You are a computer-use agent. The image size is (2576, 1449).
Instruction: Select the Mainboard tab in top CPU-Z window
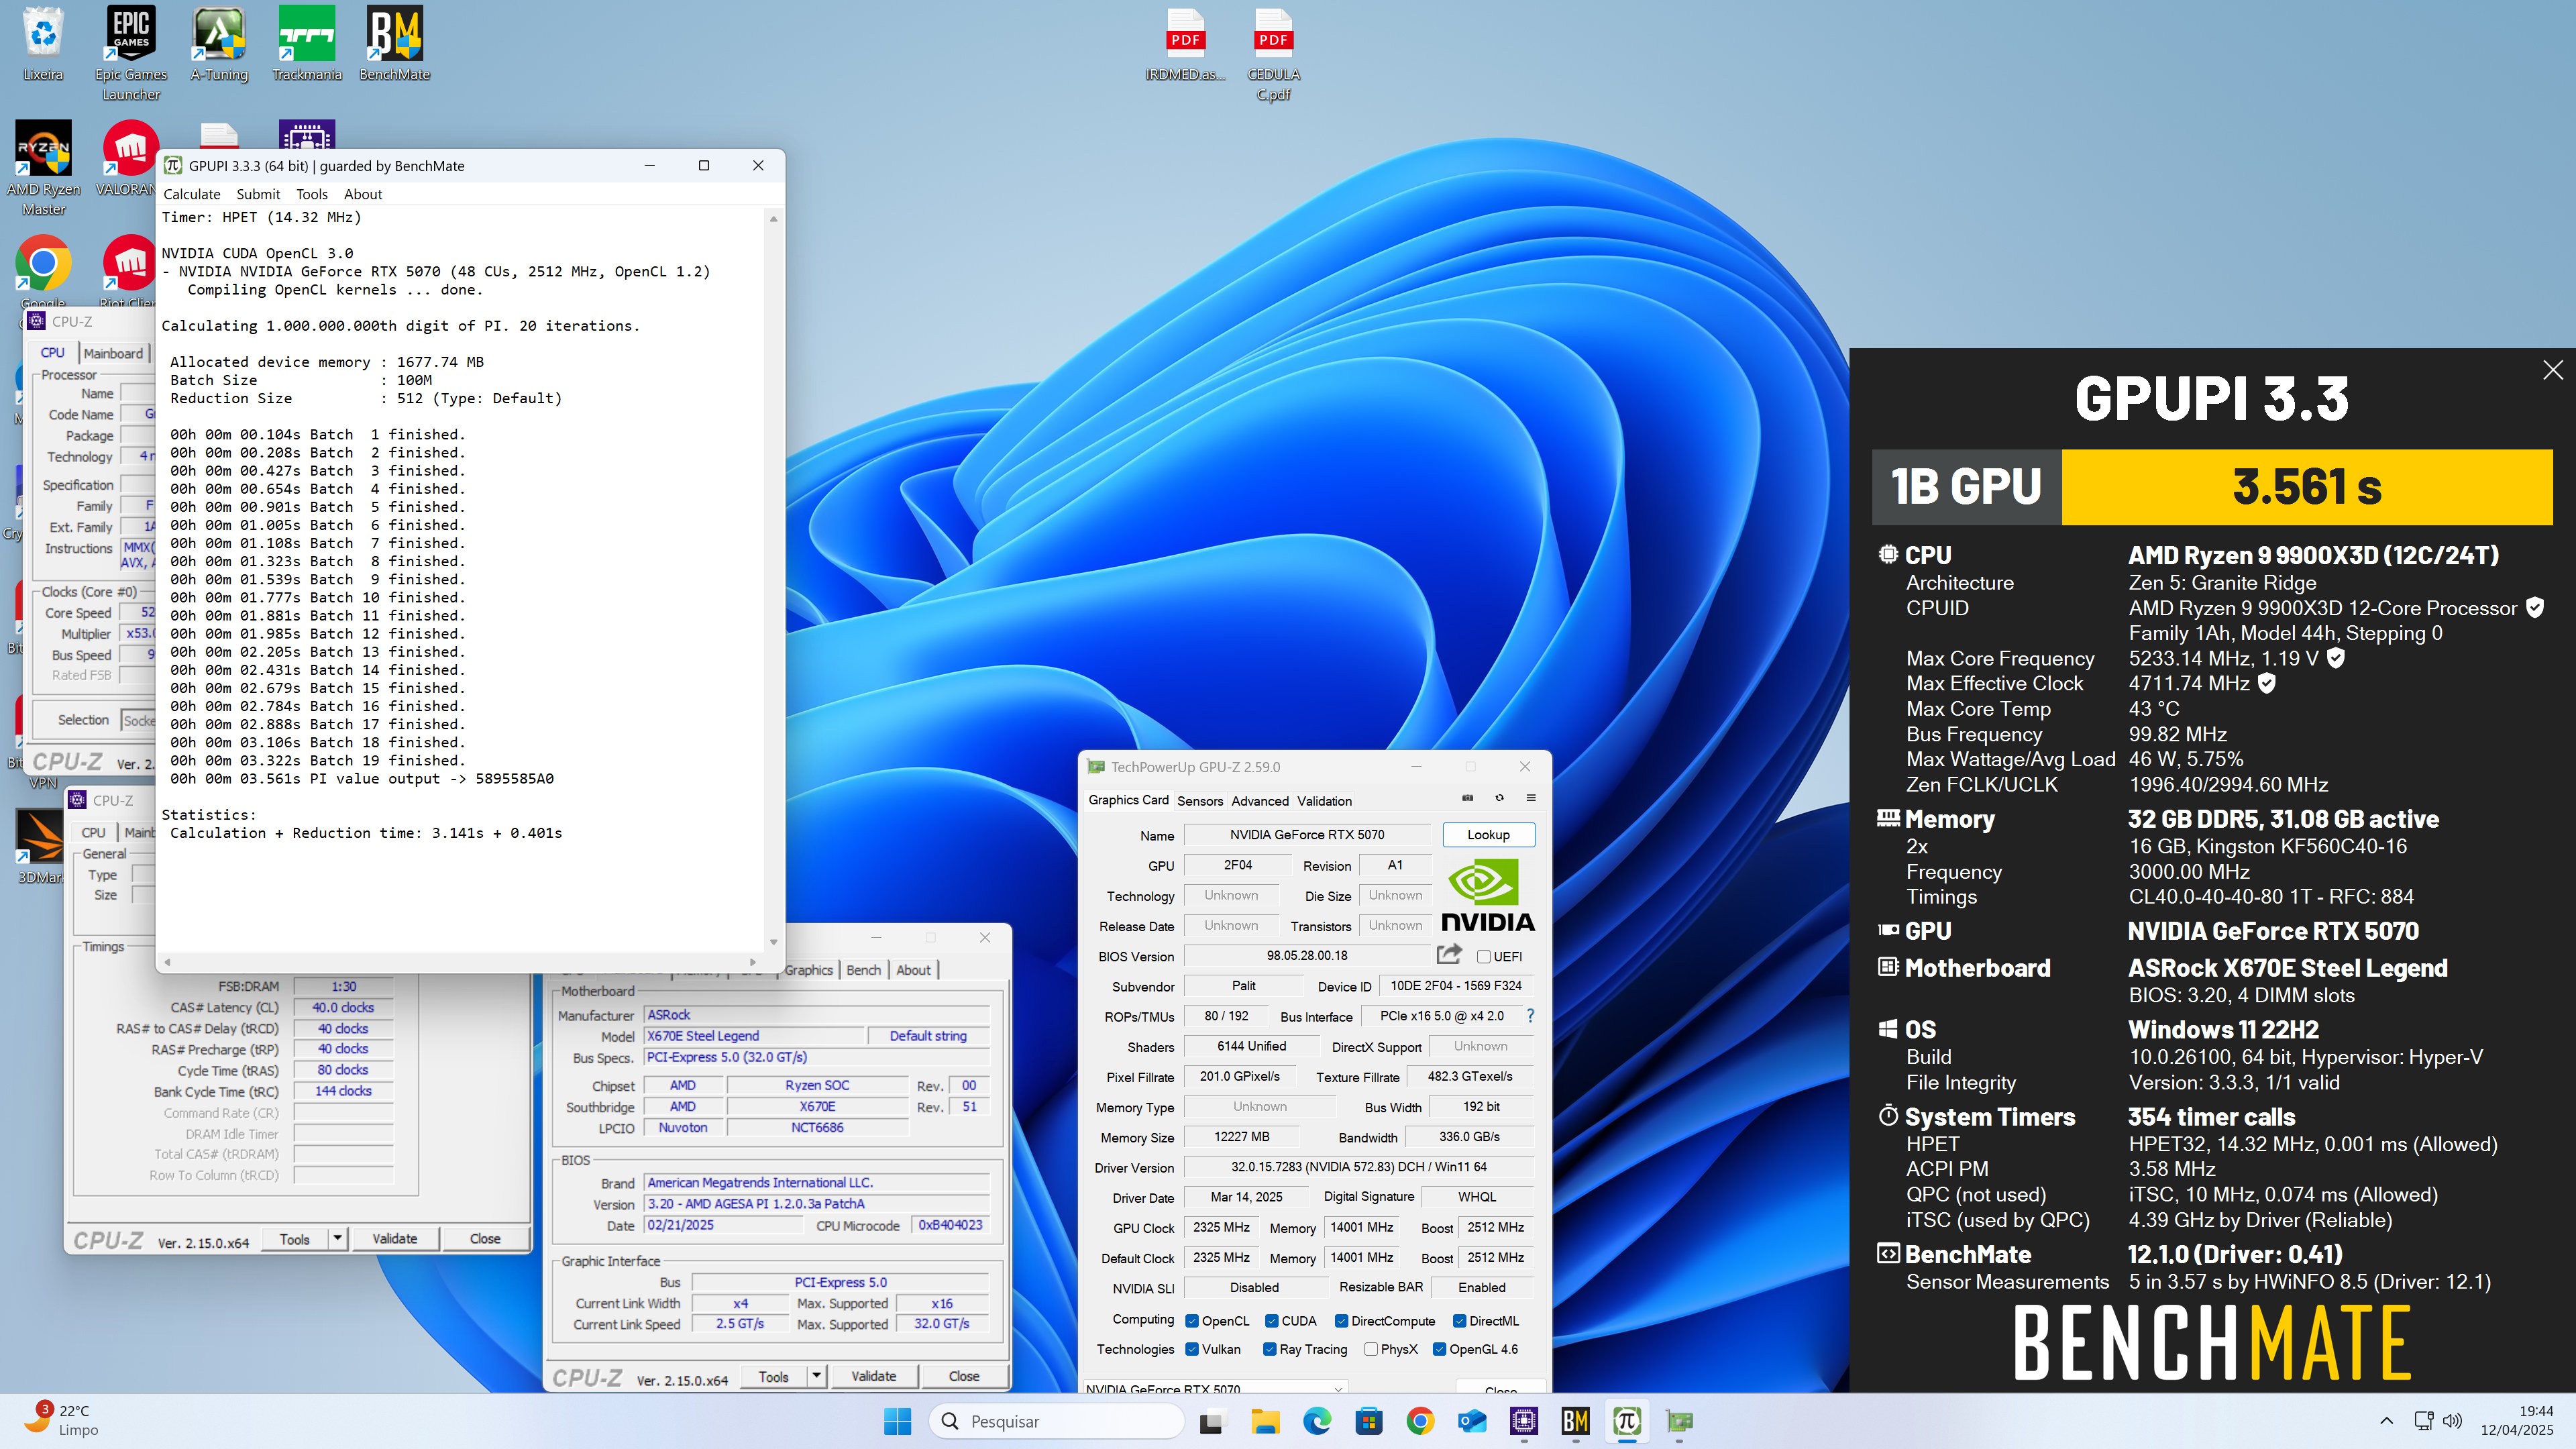click(x=113, y=353)
